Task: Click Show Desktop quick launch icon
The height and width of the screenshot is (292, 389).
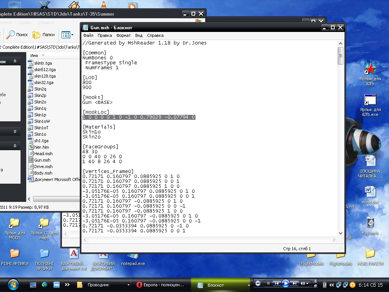Action: pos(33,285)
